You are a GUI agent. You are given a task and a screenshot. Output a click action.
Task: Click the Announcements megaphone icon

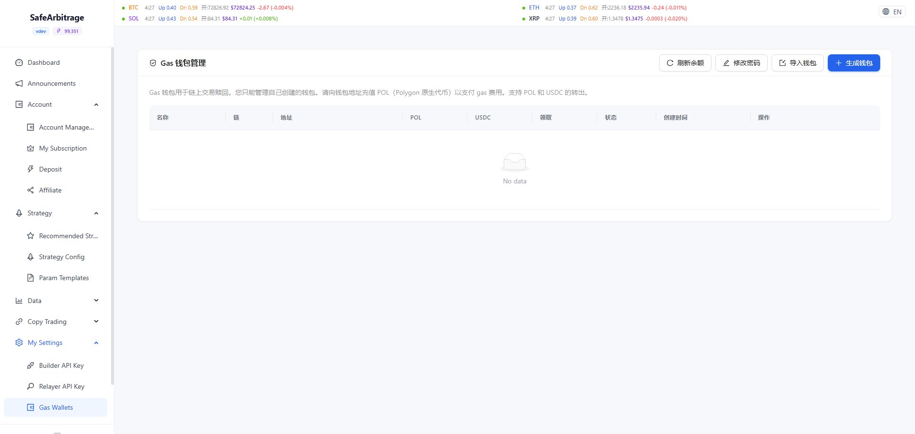pyautogui.click(x=19, y=83)
